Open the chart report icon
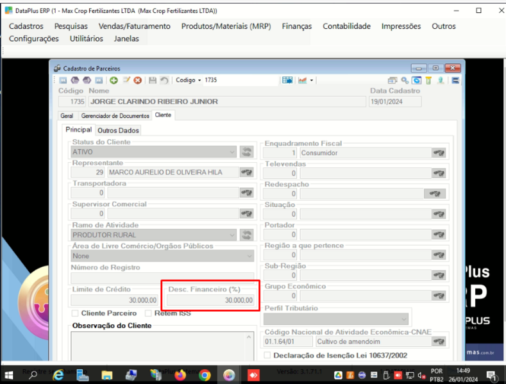This screenshot has height=384, width=506. click(303, 80)
